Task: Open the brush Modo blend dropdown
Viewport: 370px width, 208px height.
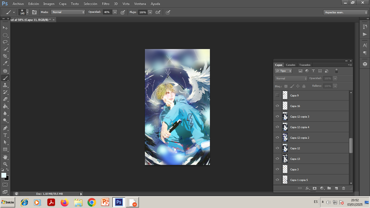Action: [x=68, y=12]
